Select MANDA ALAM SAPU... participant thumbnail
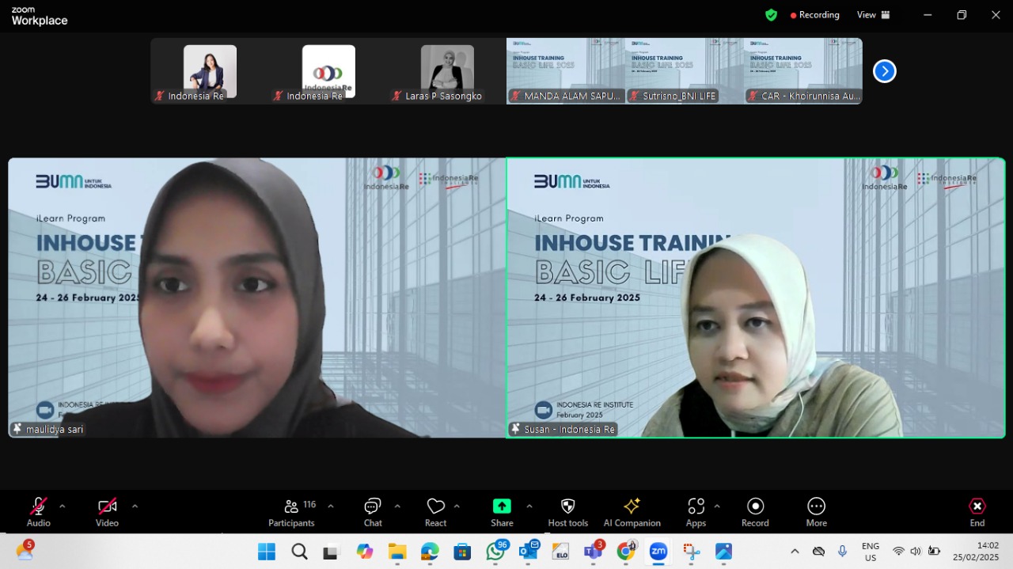Image resolution: width=1013 pixels, height=569 pixels. (x=566, y=71)
